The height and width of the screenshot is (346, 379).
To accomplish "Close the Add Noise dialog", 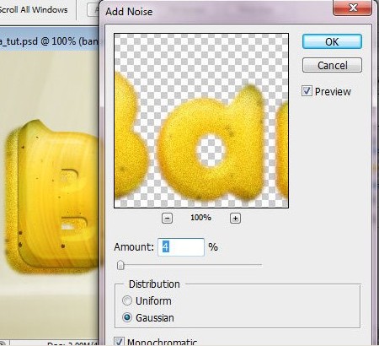I will [x=353, y=8].
